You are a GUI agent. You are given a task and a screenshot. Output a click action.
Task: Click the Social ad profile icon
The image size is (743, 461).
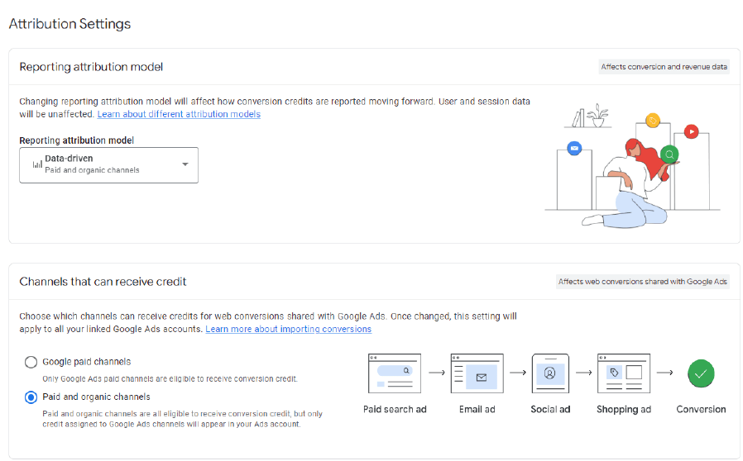coord(550,373)
